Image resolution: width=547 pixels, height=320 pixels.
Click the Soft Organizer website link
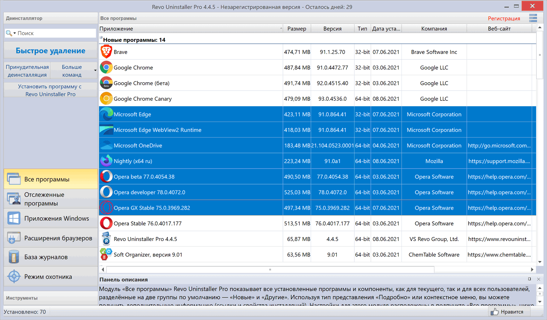tap(499, 255)
